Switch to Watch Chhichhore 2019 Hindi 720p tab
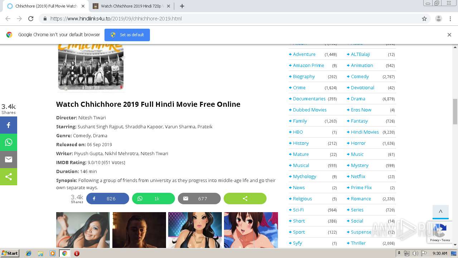 pyautogui.click(x=131, y=6)
